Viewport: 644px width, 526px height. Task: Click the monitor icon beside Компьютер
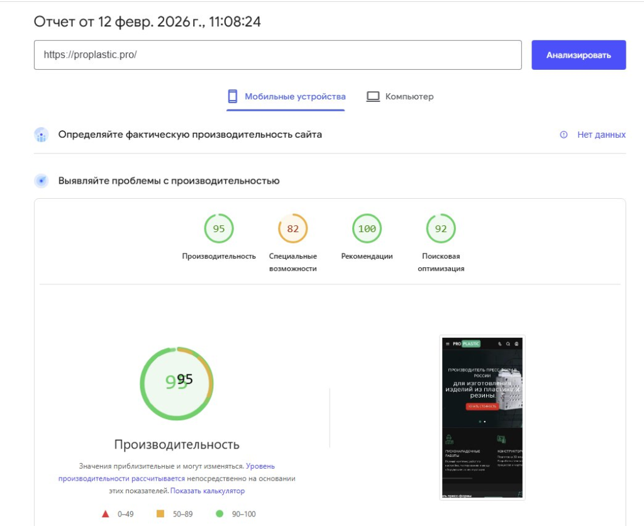coord(374,96)
